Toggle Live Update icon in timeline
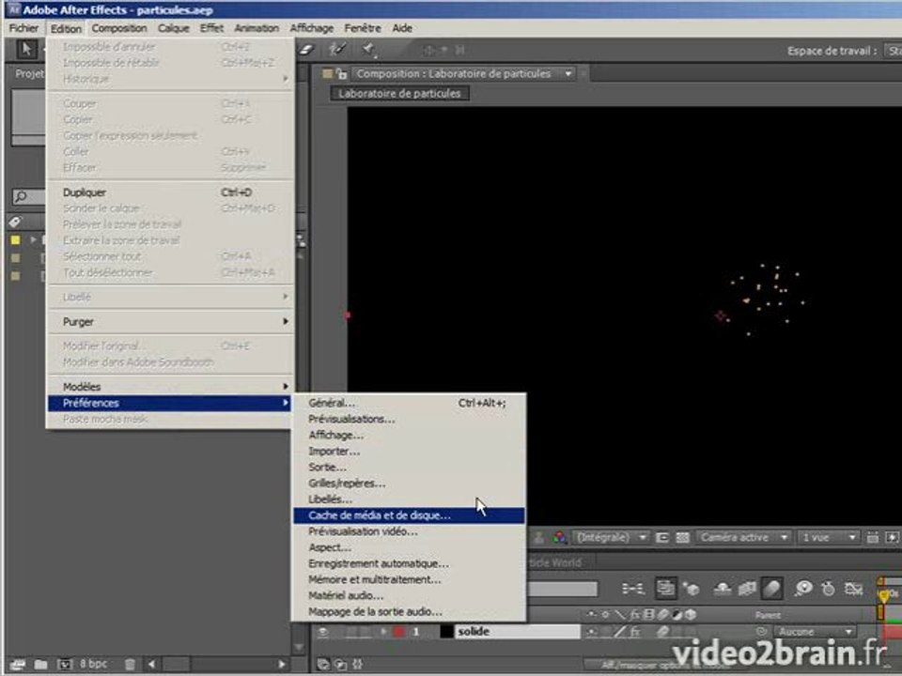This screenshot has height=676, width=902. [x=665, y=588]
